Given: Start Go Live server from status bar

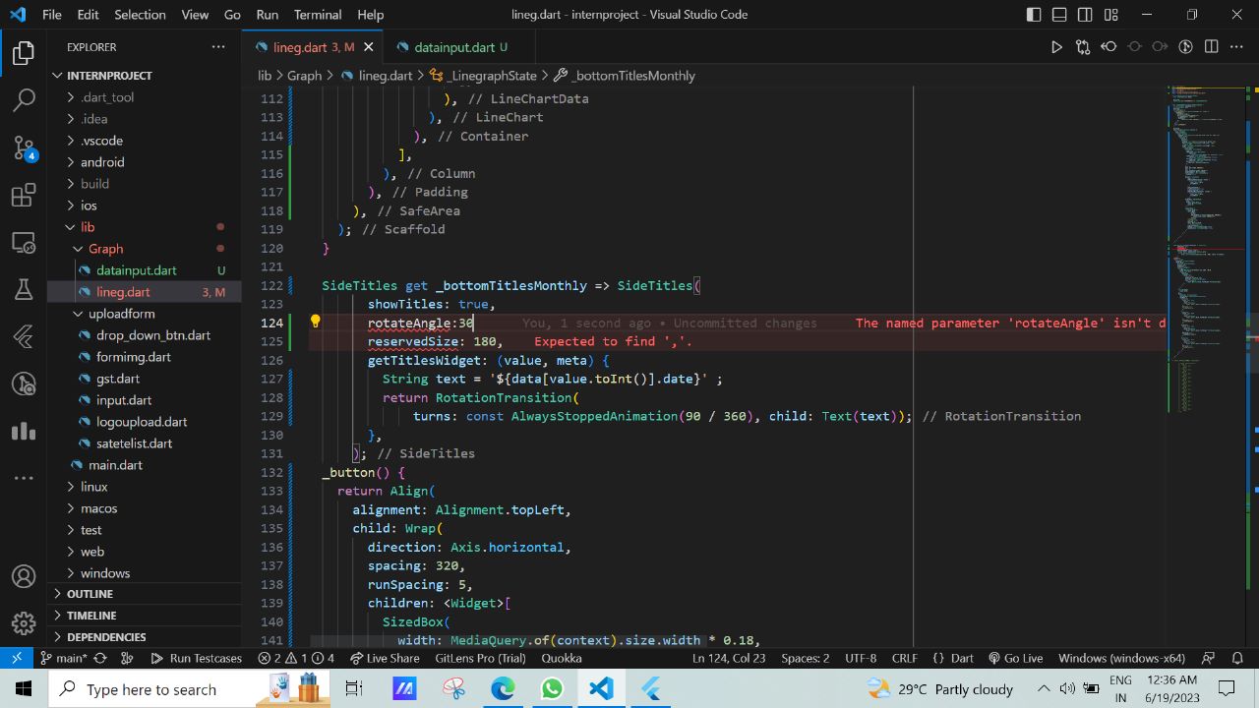Looking at the screenshot, I should [x=1016, y=658].
